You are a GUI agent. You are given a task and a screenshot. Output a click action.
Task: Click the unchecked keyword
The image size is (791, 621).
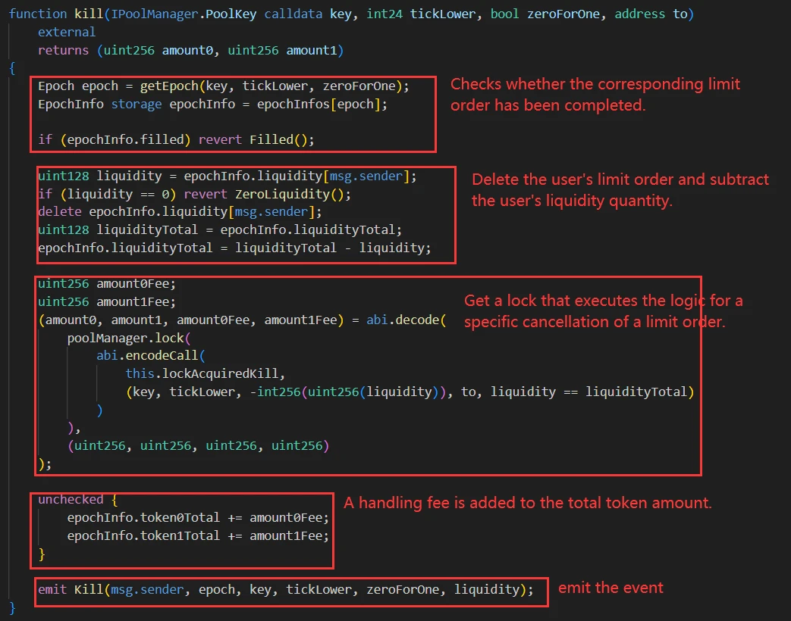[x=71, y=500]
